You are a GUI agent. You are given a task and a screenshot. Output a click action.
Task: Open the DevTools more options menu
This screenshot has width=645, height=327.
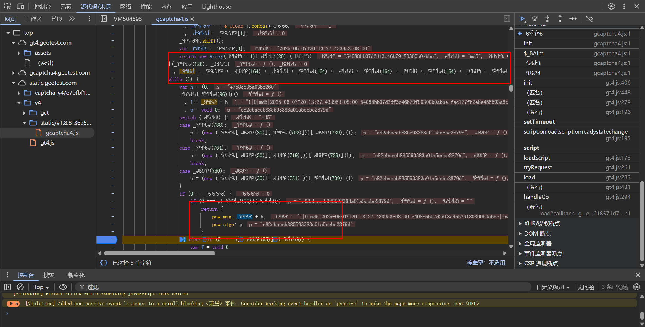(624, 6)
